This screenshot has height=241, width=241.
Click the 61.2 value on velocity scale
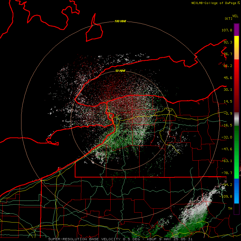[228, 66]
